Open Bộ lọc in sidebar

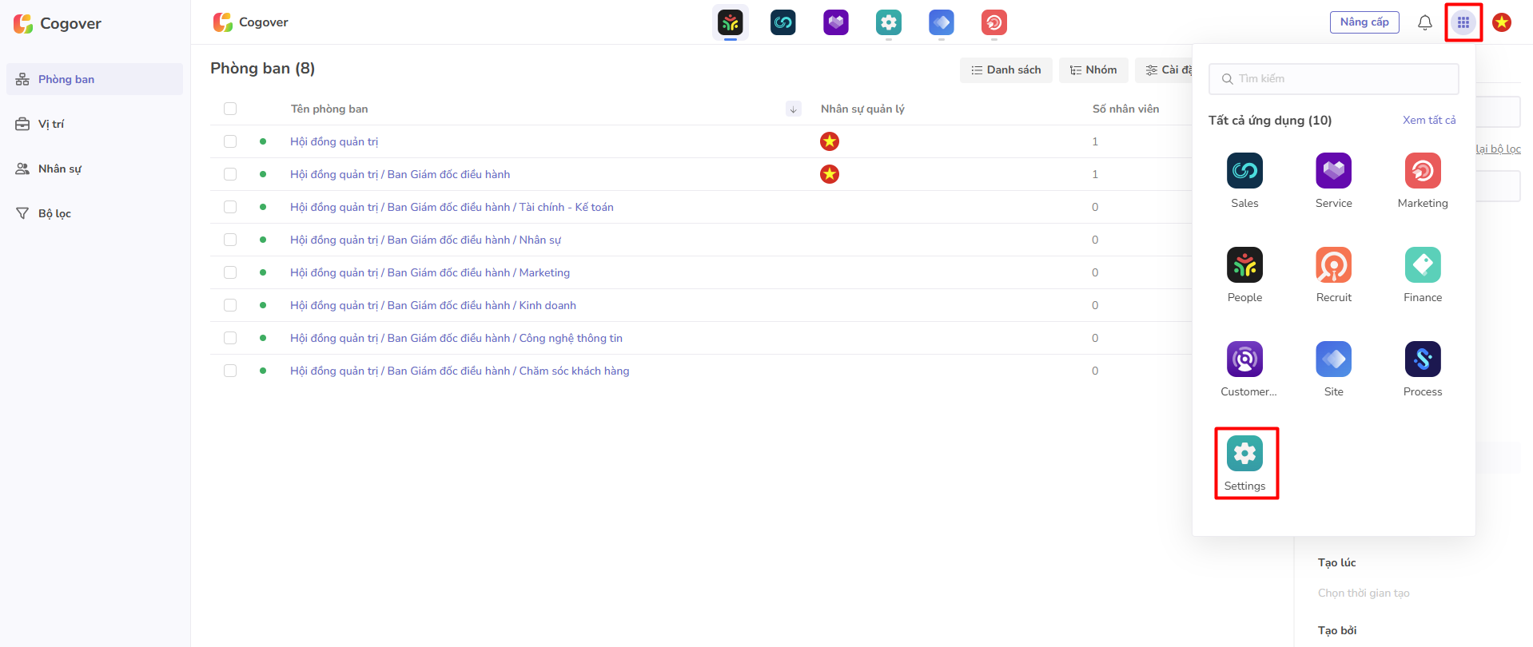(x=94, y=213)
